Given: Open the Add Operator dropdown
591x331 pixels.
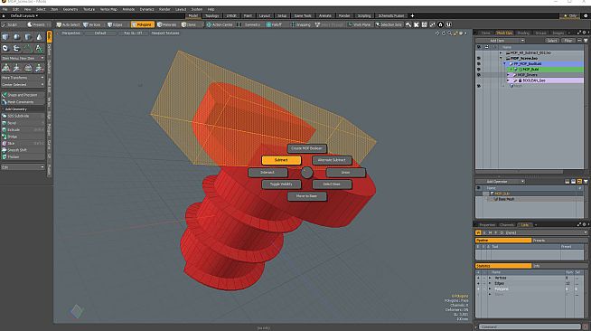Looking at the screenshot, I should coord(500,182).
